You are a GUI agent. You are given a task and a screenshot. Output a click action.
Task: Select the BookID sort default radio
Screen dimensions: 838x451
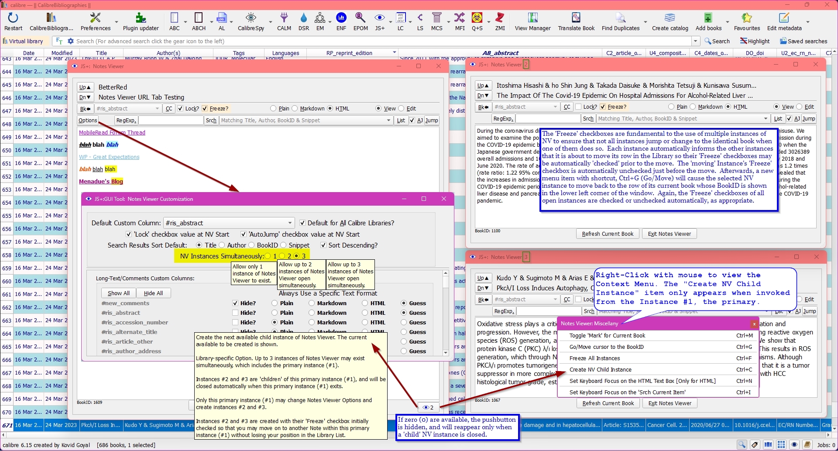pos(252,245)
